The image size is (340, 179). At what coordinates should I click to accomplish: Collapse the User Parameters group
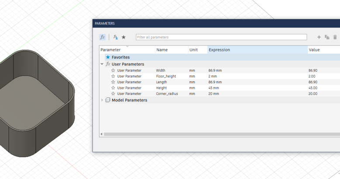point(102,64)
